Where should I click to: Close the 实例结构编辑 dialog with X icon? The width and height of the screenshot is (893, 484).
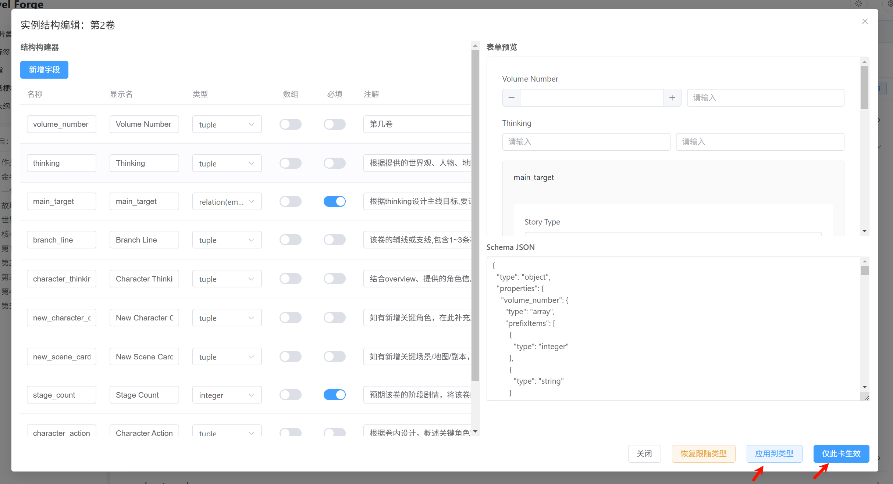click(865, 21)
